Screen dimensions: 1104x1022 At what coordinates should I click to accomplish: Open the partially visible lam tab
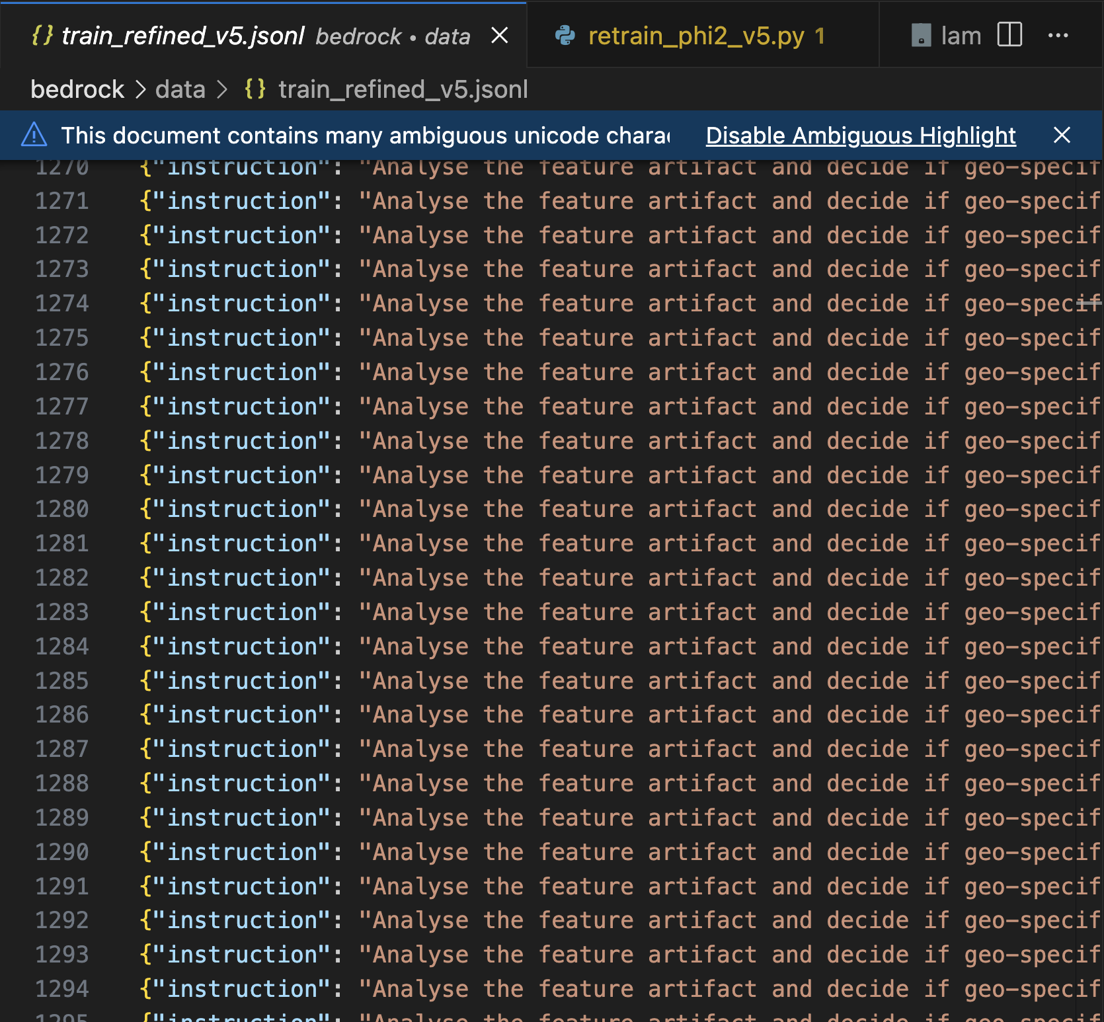(946, 36)
